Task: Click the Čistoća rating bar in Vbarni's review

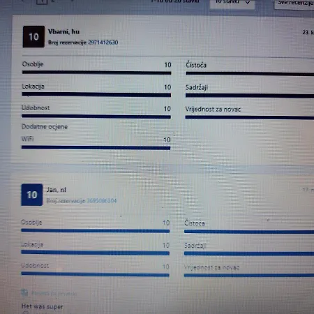Action: [250, 74]
